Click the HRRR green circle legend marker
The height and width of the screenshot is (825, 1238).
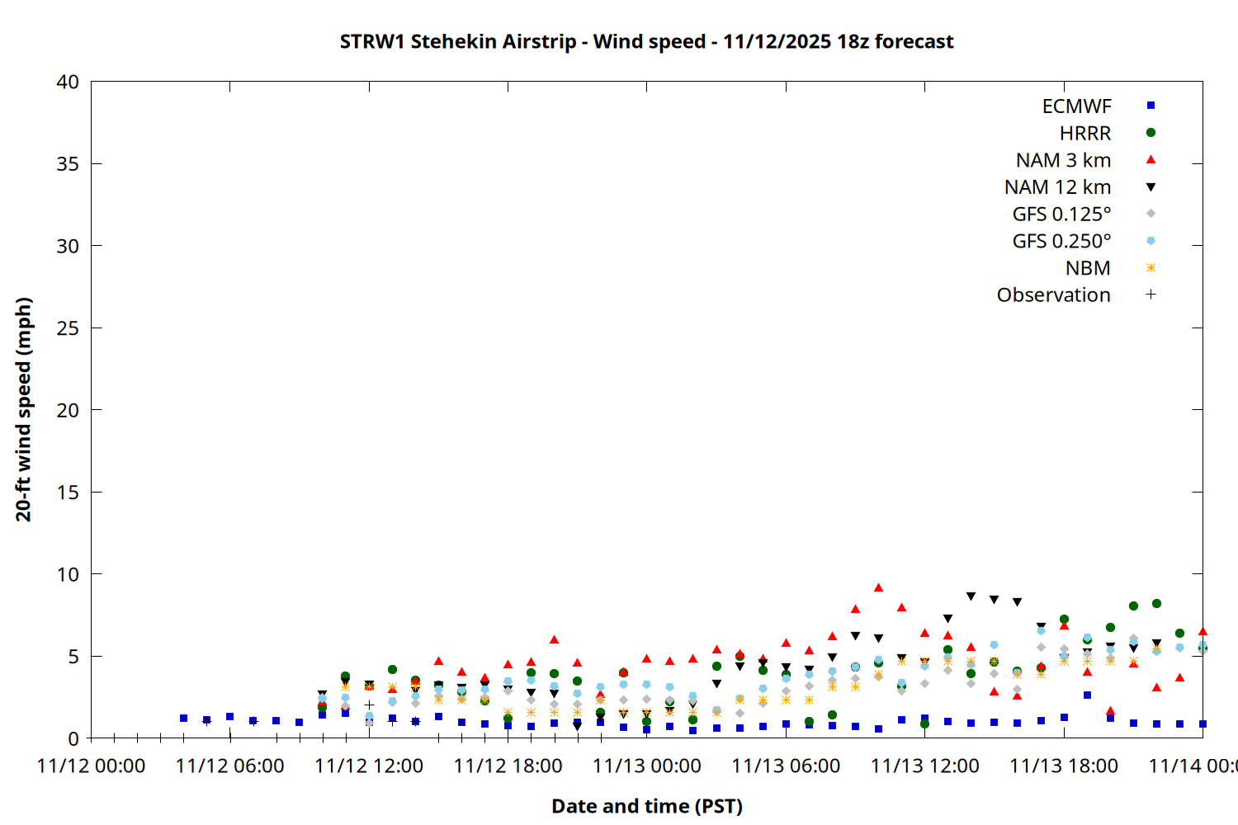coord(1151,133)
